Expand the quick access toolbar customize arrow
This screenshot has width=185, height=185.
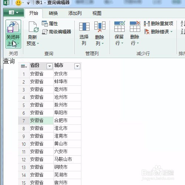(28, 3)
